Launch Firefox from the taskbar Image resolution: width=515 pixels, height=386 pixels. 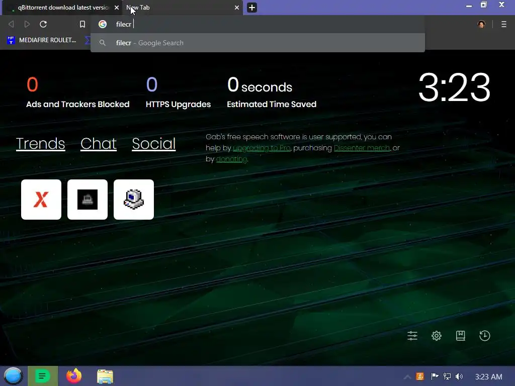(74, 376)
